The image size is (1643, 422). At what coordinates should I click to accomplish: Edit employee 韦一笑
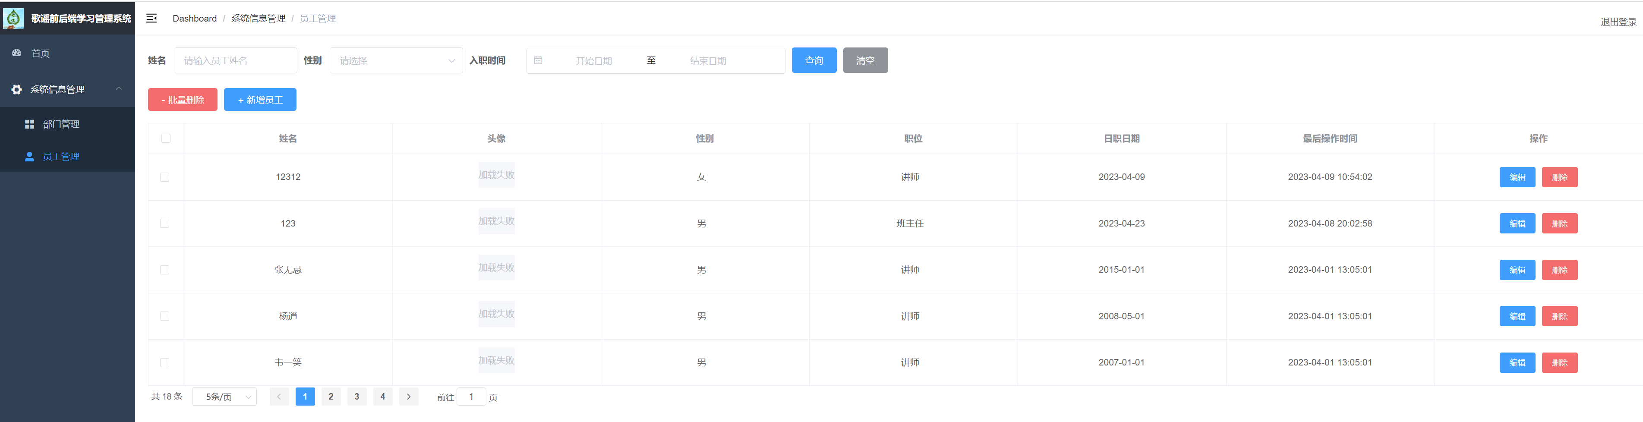(x=1517, y=363)
